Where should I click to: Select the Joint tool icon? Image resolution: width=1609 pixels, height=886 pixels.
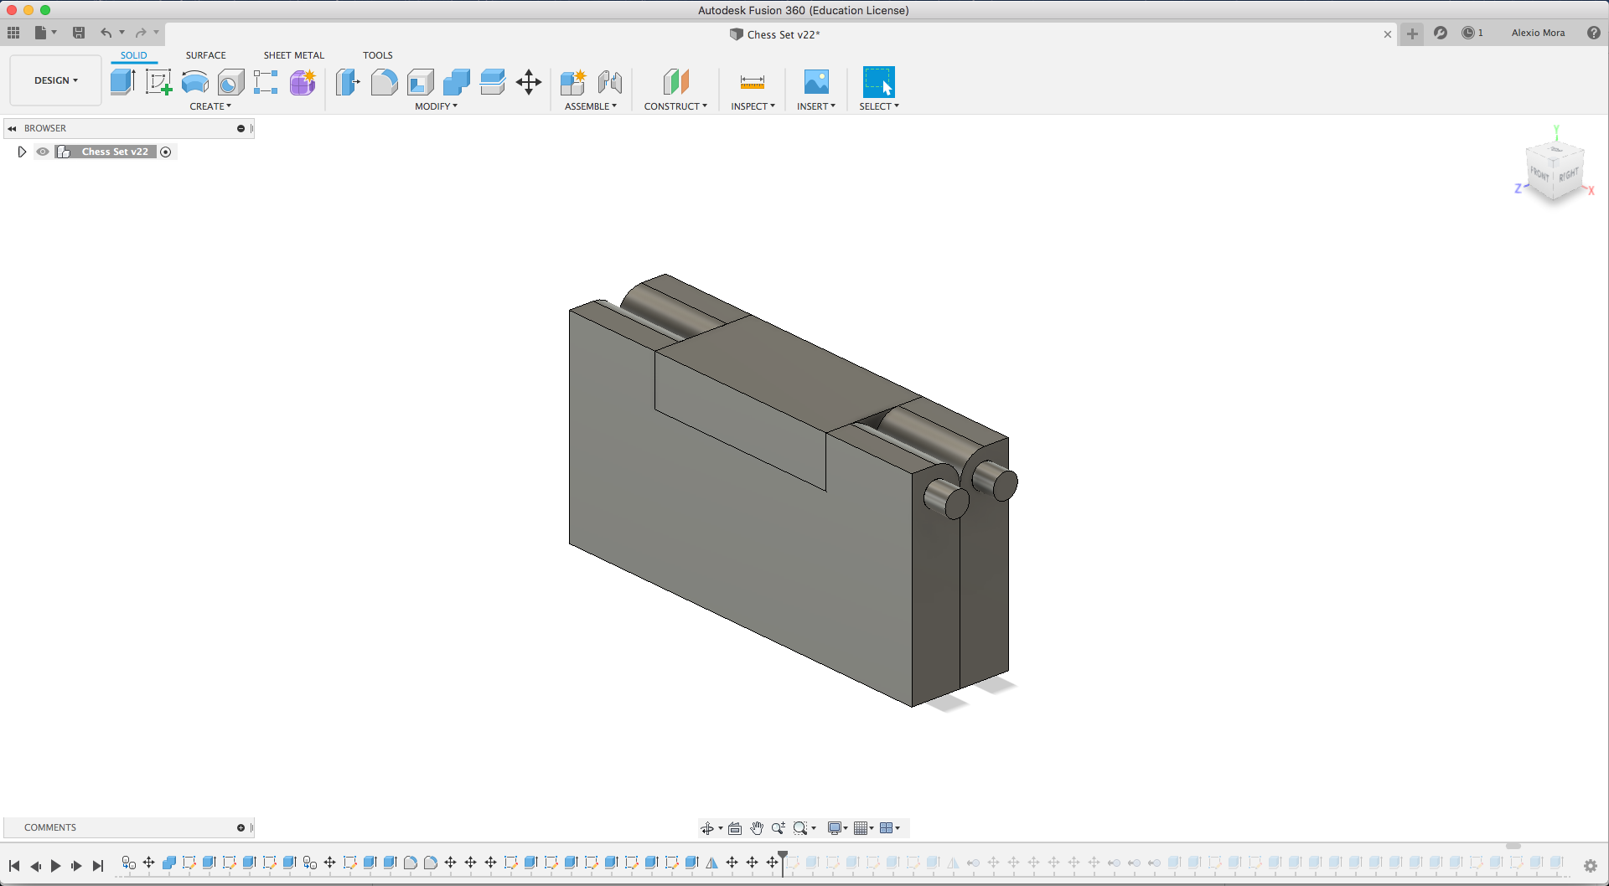pyautogui.click(x=610, y=82)
